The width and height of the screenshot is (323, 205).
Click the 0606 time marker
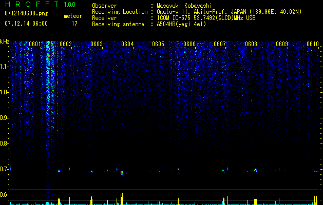pos(189,44)
